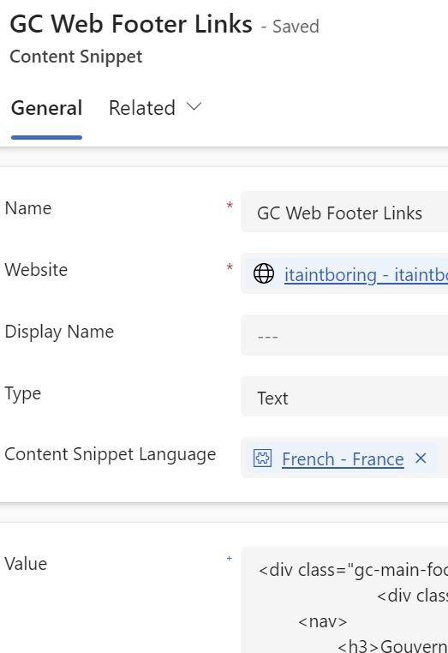Click the Content Snippet entity subtitle
The height and width of the screenshot is (653, 448).
pyautogui.click(x=76, y=57)
